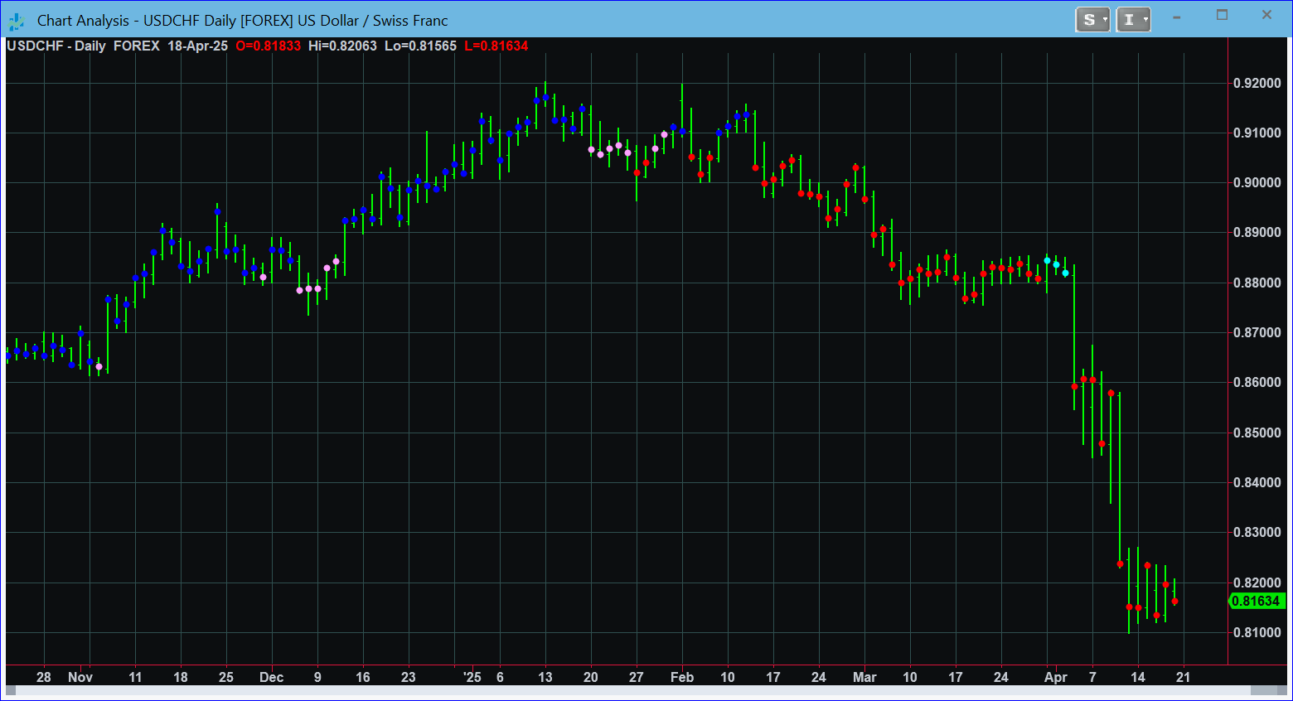The image size is (1293, 701).
Task: Click the 'Feb' label on the date axis
Action: click(682, 677)
